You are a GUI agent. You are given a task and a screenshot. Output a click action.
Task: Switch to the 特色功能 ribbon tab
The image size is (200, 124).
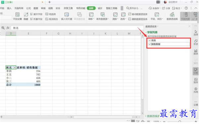(x=80, y=8)
